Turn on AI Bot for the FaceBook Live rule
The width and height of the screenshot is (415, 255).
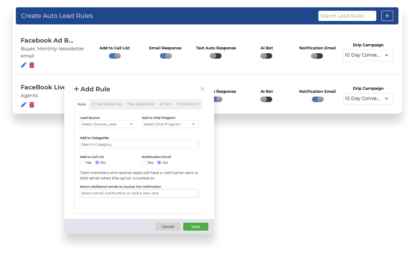tap(266, 99)
